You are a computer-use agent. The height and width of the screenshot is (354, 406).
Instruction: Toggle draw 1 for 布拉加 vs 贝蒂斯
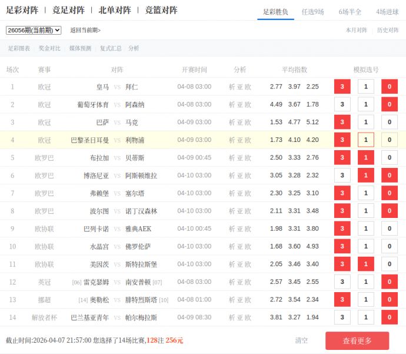(x=365, y=158)
